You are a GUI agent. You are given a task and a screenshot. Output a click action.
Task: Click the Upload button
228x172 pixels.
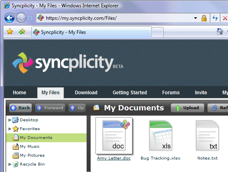[187, 108]
